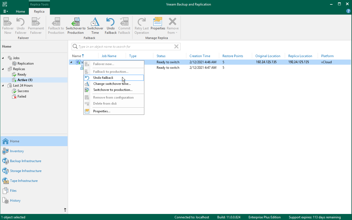352x220 pixels.
Task: Click the Undo Failback ribbon icon
Action: point(111,26)
